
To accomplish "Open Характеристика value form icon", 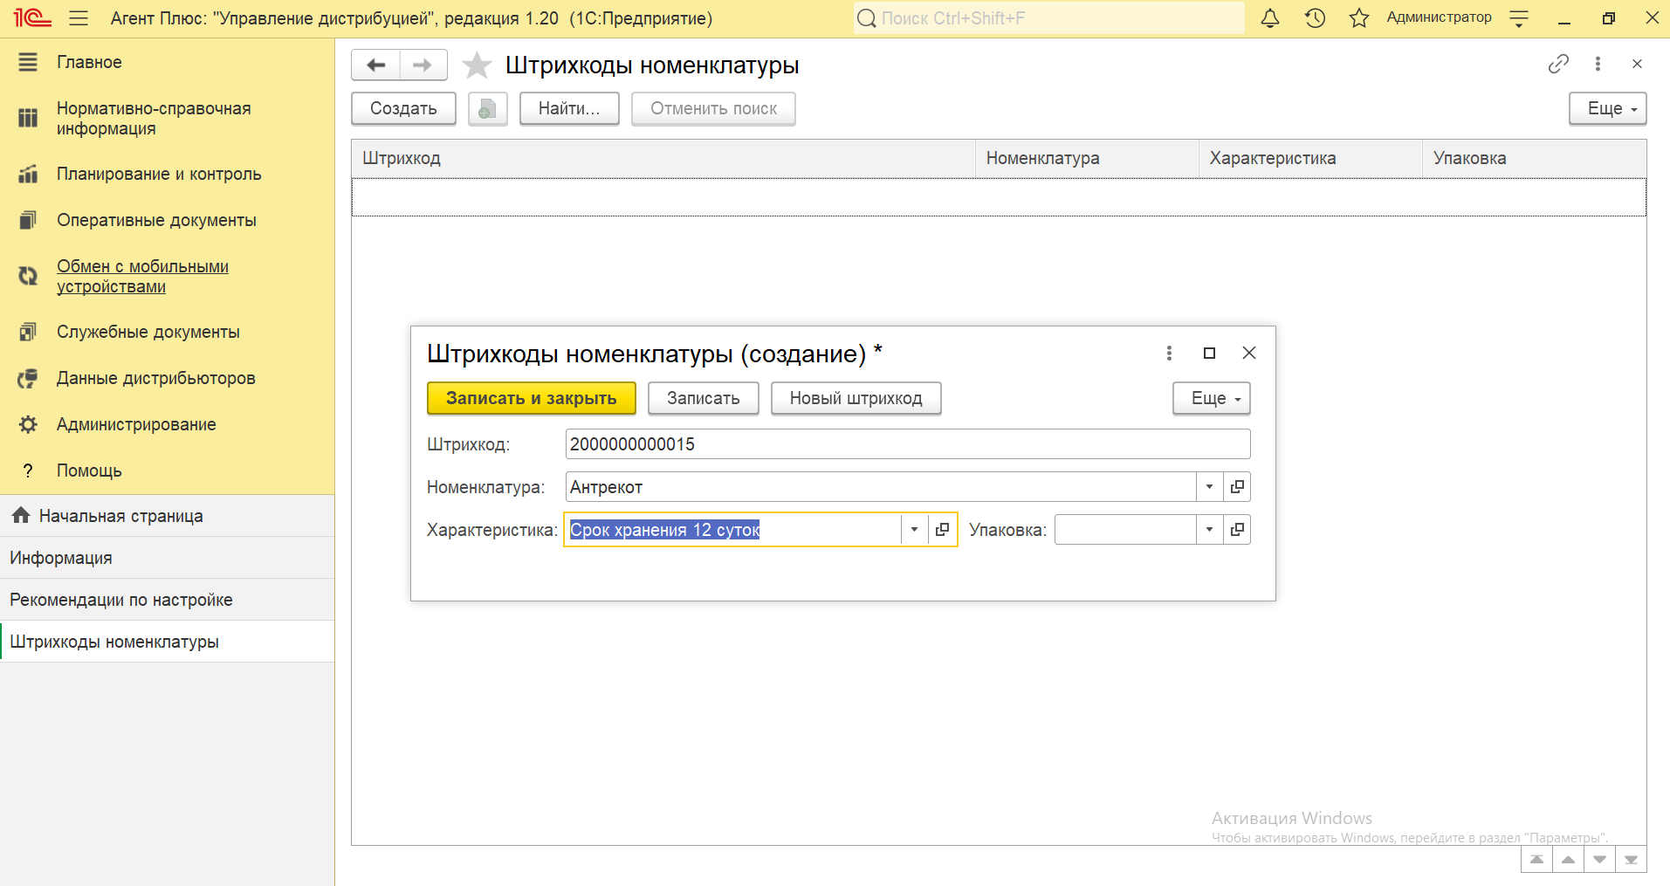I will coord(942,530).
